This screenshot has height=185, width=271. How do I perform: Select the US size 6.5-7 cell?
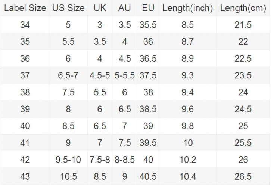[x=68, y=75]
